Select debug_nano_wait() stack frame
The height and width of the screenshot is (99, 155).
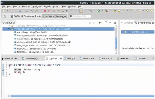coord(42,35)
